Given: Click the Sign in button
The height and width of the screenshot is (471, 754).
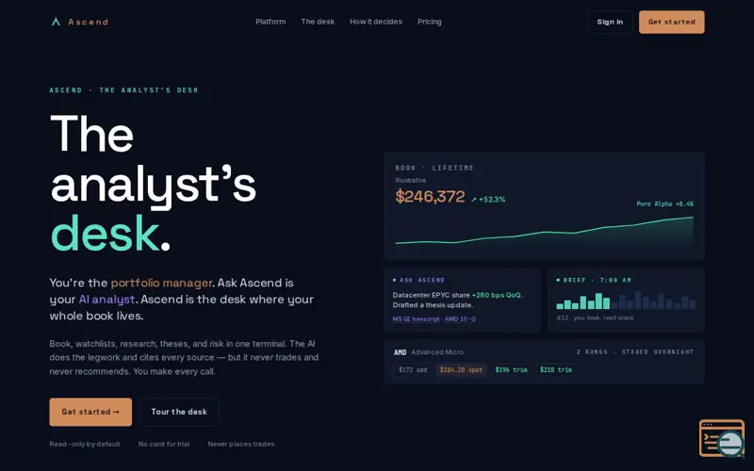Looking at the screenshot, I should pos(610,22).
